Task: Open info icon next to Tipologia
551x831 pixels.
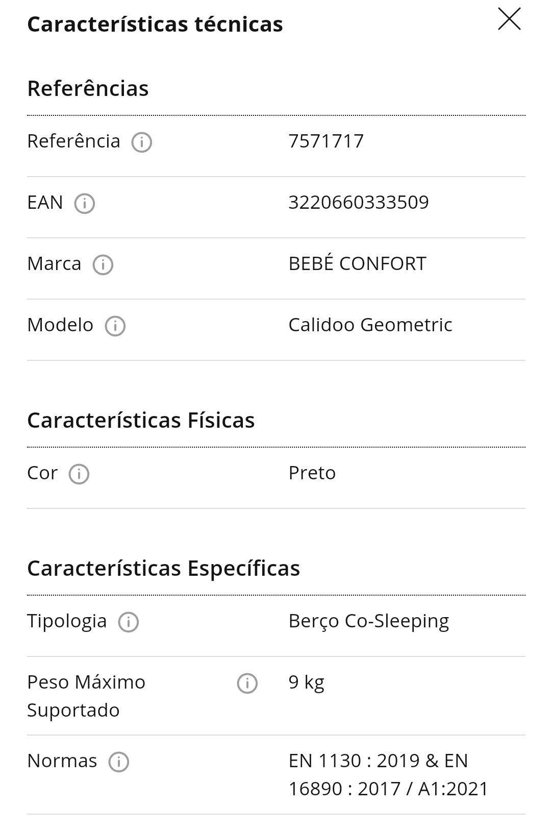Action: click(x=129, y=622)
